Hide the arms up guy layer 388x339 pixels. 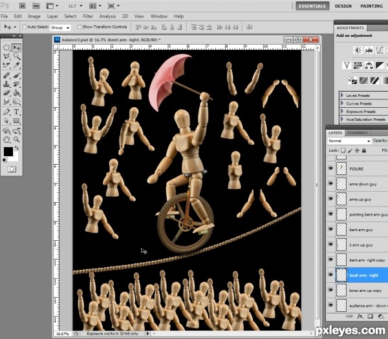(x=330, y=199)
